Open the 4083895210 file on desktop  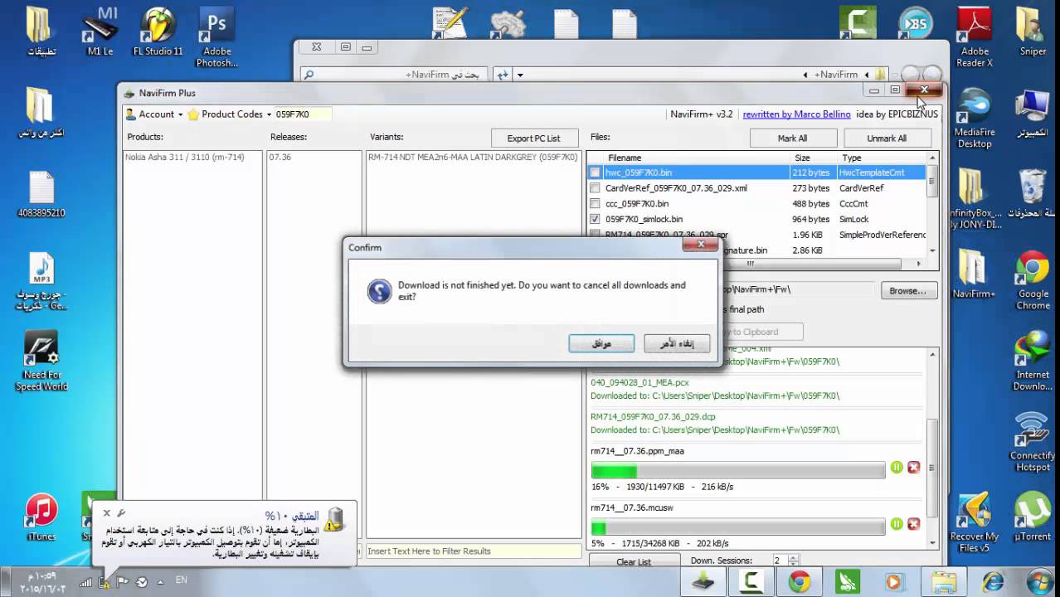coord(41,196)
